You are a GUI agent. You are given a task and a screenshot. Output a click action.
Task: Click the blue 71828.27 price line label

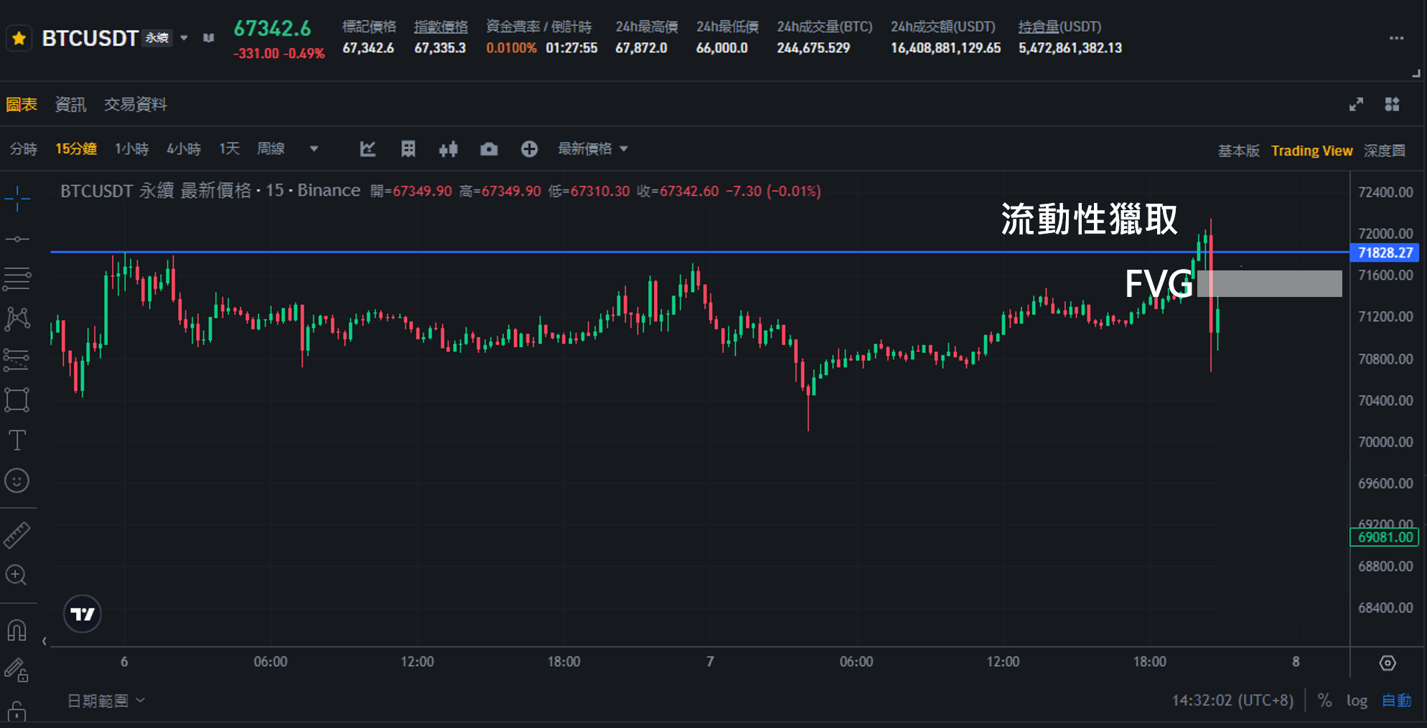pos(1385,252)
